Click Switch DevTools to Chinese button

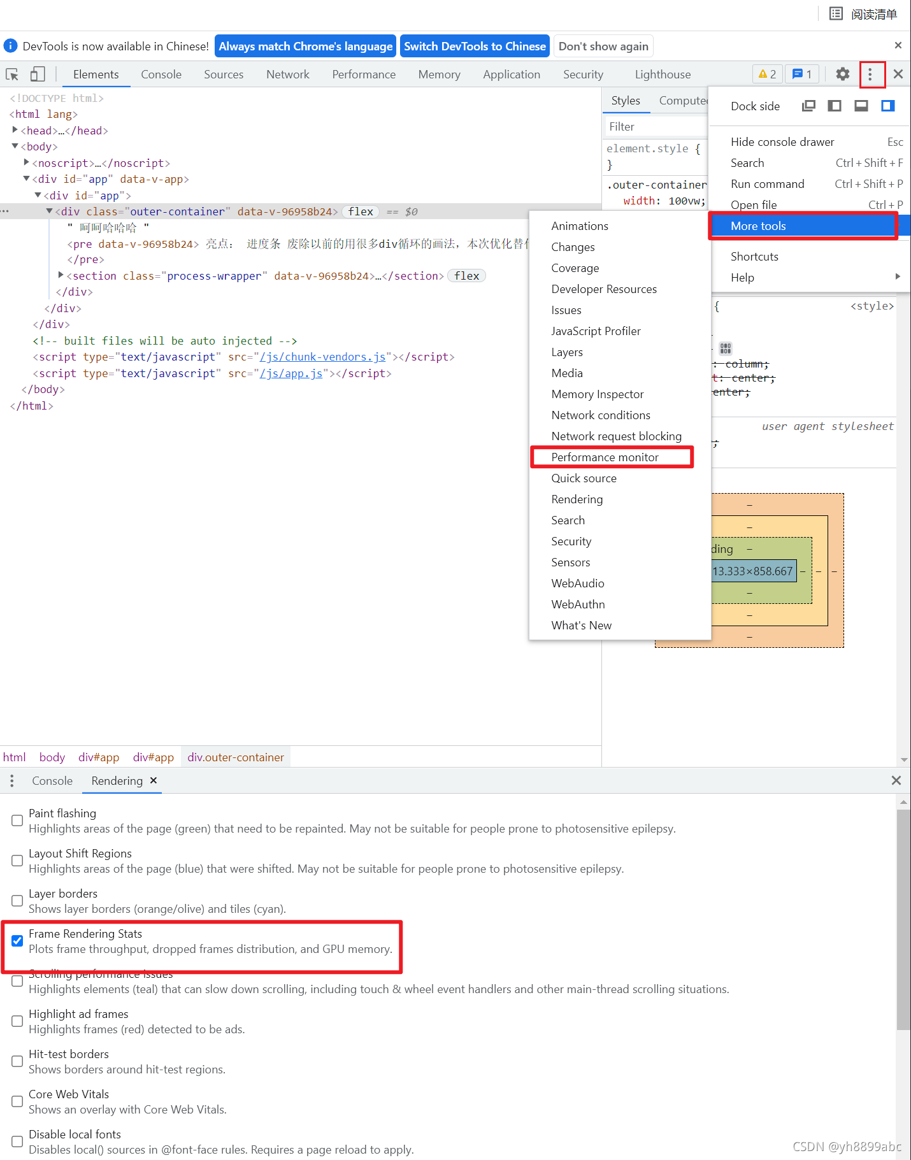click(x=475, y=47)
